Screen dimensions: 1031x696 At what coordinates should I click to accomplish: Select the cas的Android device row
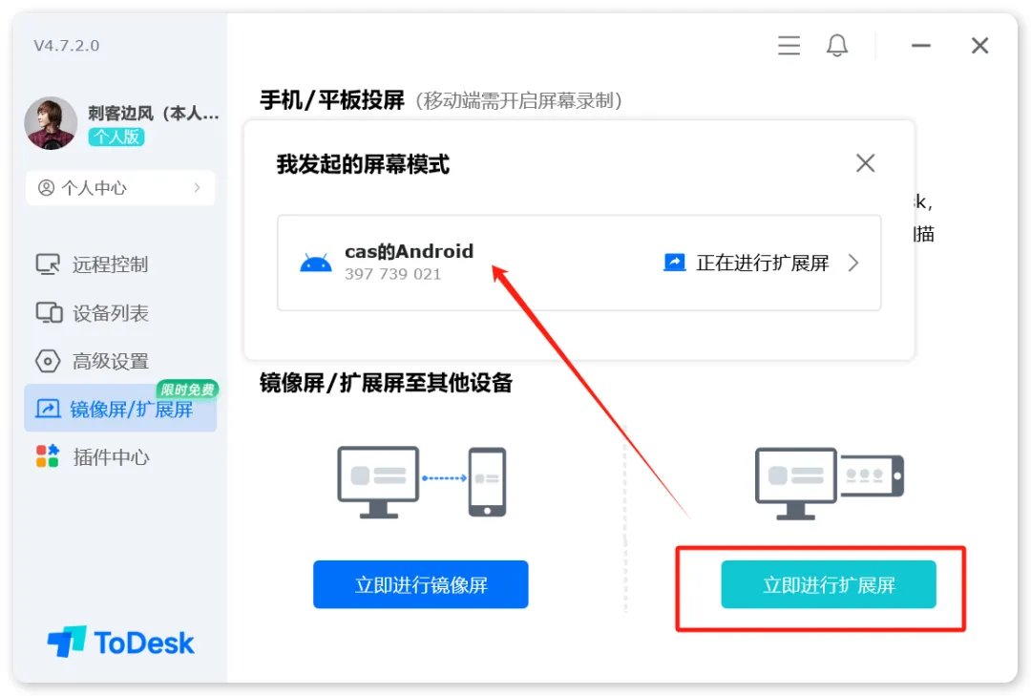click(579, 263)
